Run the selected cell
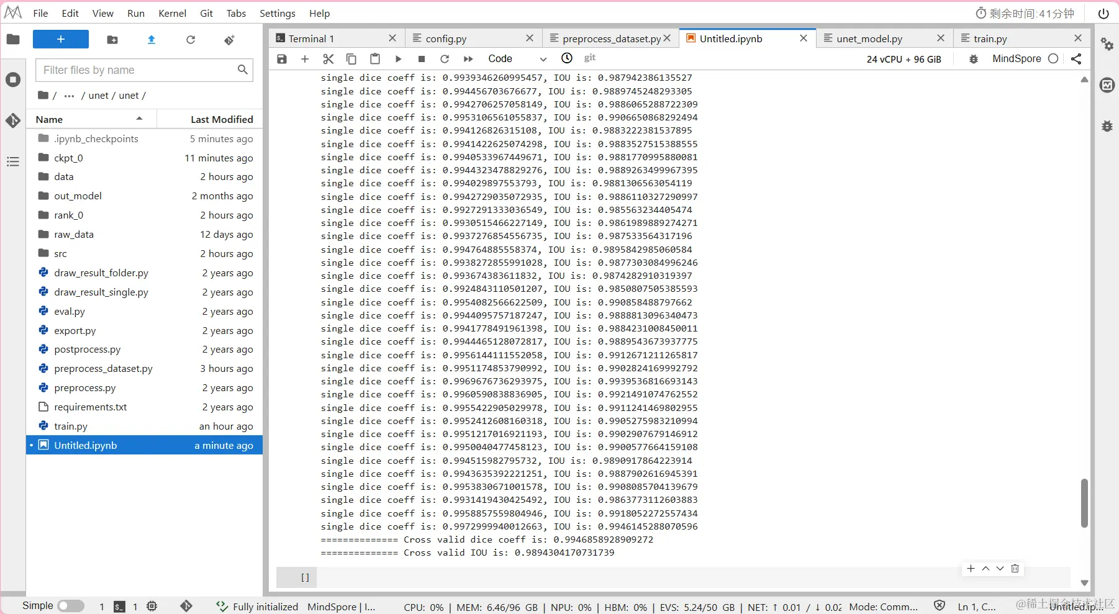This screenshot has height=614, width=1119. 399,58
